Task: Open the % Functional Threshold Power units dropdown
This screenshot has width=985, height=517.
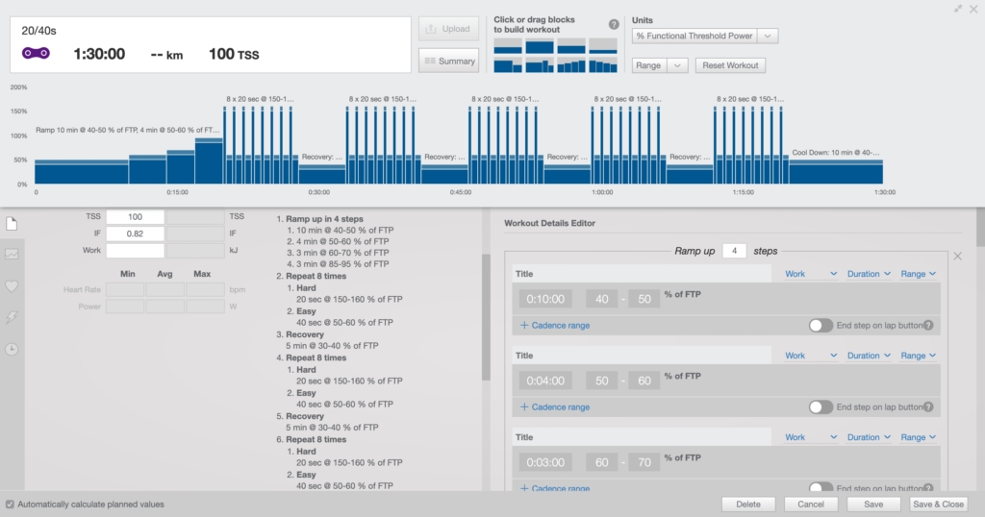Action: pyautogui.click(x=705, y=36)
